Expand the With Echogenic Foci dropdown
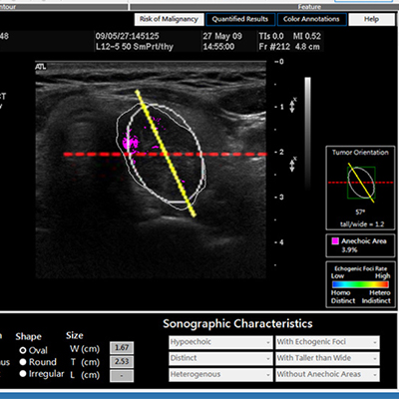Image resolution: width=399 pixels, height=399 pixels. point(327,342)
